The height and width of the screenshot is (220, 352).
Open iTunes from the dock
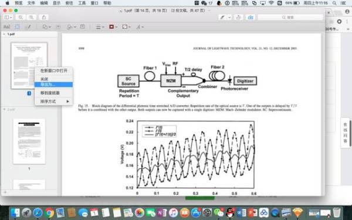pyautogui.click(x=173, y=212)
